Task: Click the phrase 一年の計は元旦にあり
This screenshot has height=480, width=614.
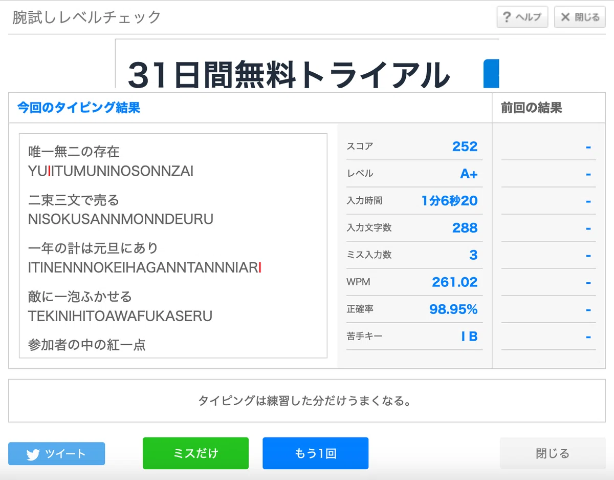Action: coord(93,248)
